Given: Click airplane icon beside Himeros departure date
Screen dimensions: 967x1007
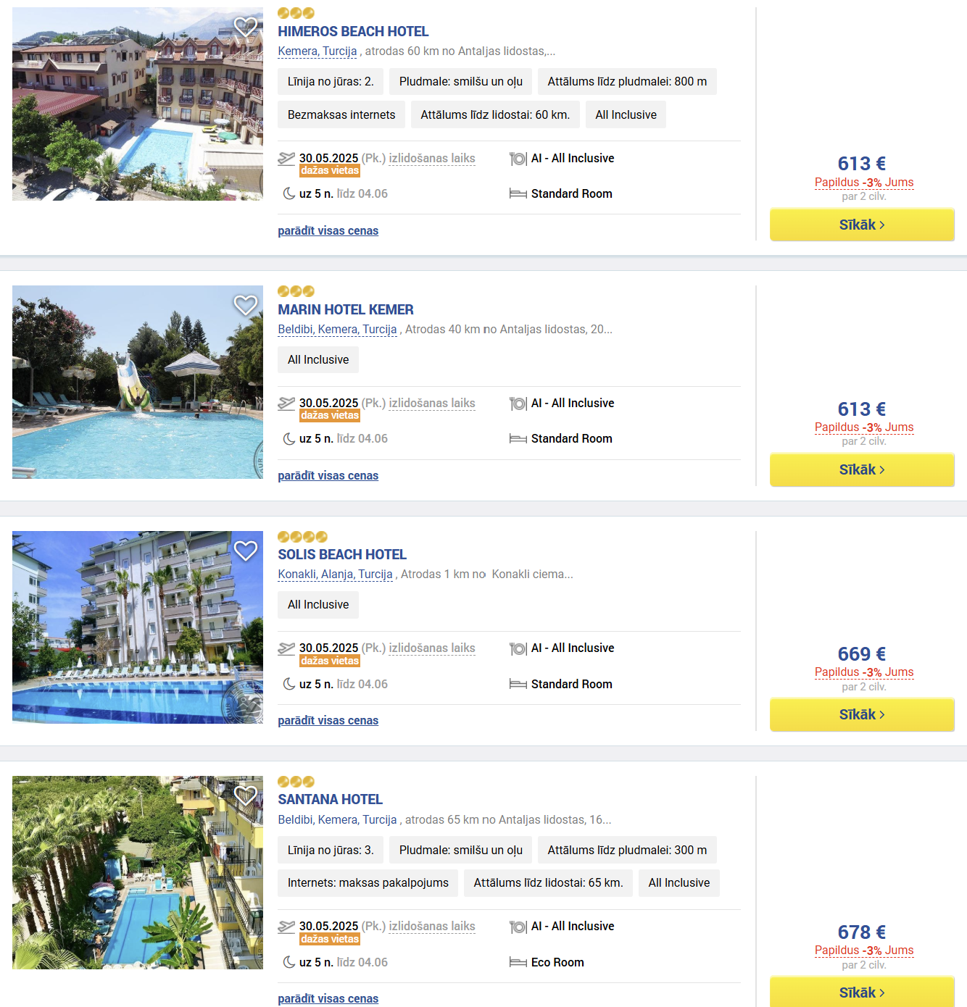Looking at the screenshot, I should point(286,159).
